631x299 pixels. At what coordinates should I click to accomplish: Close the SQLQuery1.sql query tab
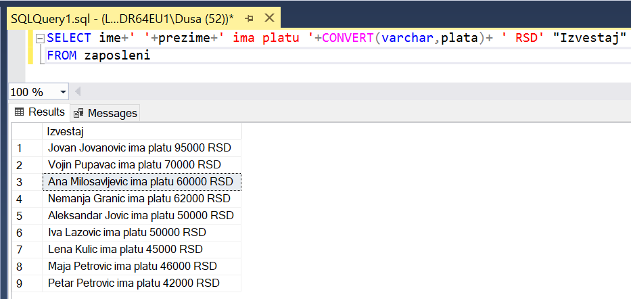[268, 16]
